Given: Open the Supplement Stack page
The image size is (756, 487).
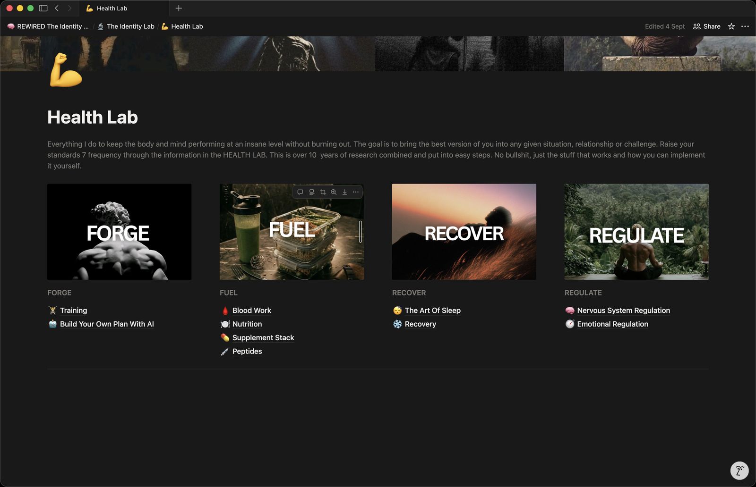Looking at the screenshot, I should click(x=258, y=338).
